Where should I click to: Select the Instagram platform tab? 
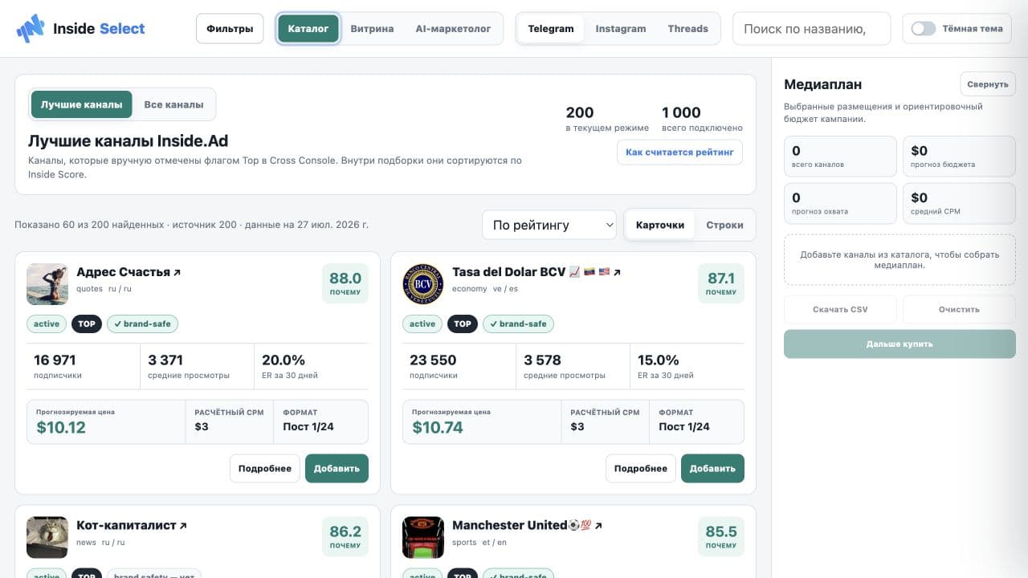pyautogui.click(x=621, y=29)
